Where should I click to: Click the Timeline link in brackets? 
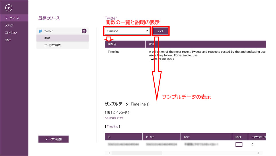coord(112,126)
